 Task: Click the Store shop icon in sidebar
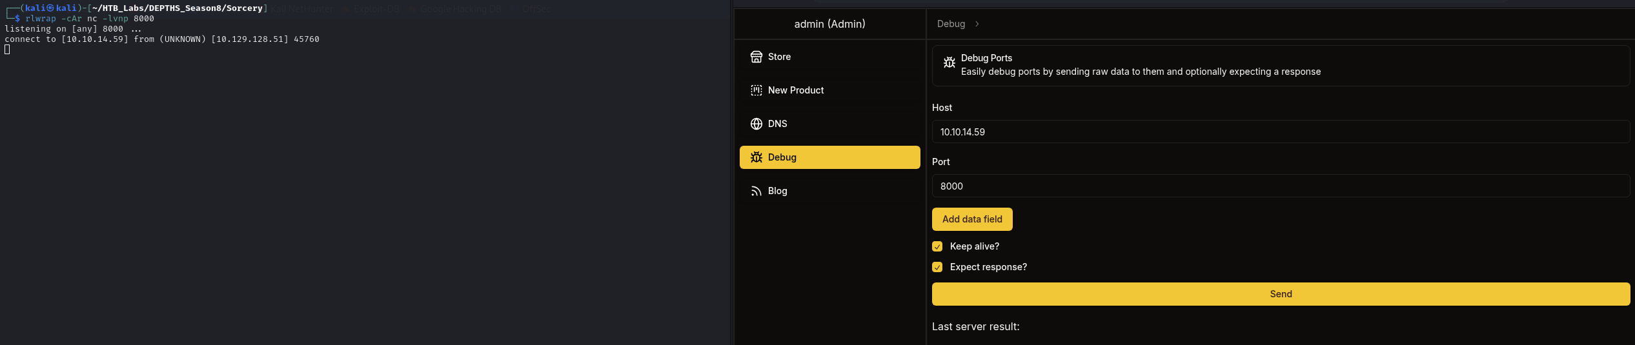pyautogui.click(x=756, y=57)
